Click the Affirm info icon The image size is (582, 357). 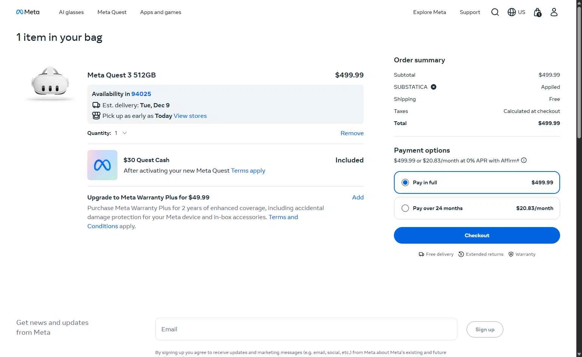(x=524, y=160)
